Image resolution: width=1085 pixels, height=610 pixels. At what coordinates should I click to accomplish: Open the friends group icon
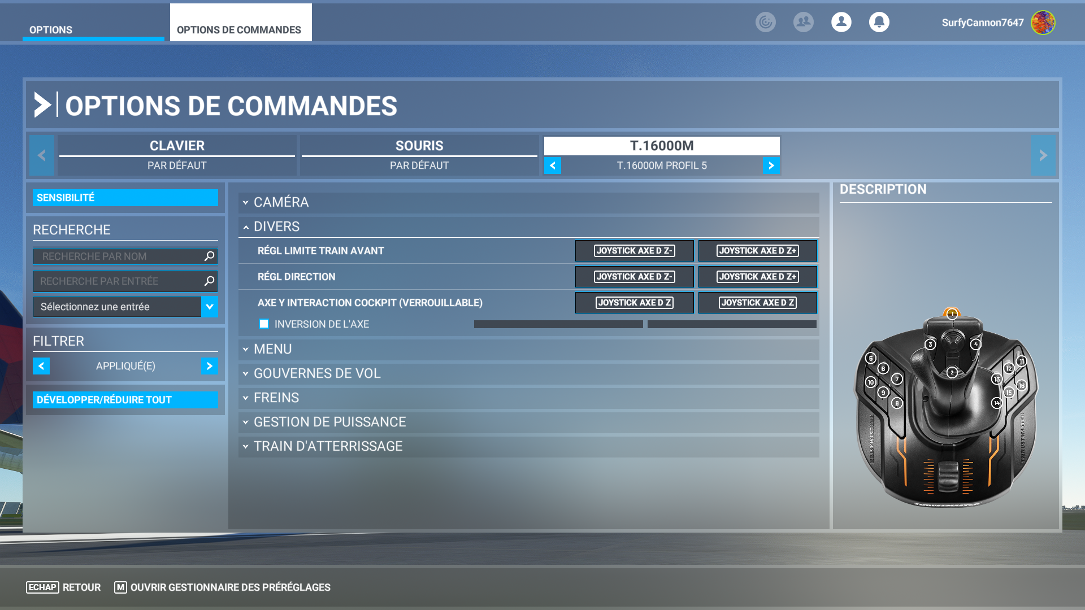pyautogui.click(x=803, y=22)
